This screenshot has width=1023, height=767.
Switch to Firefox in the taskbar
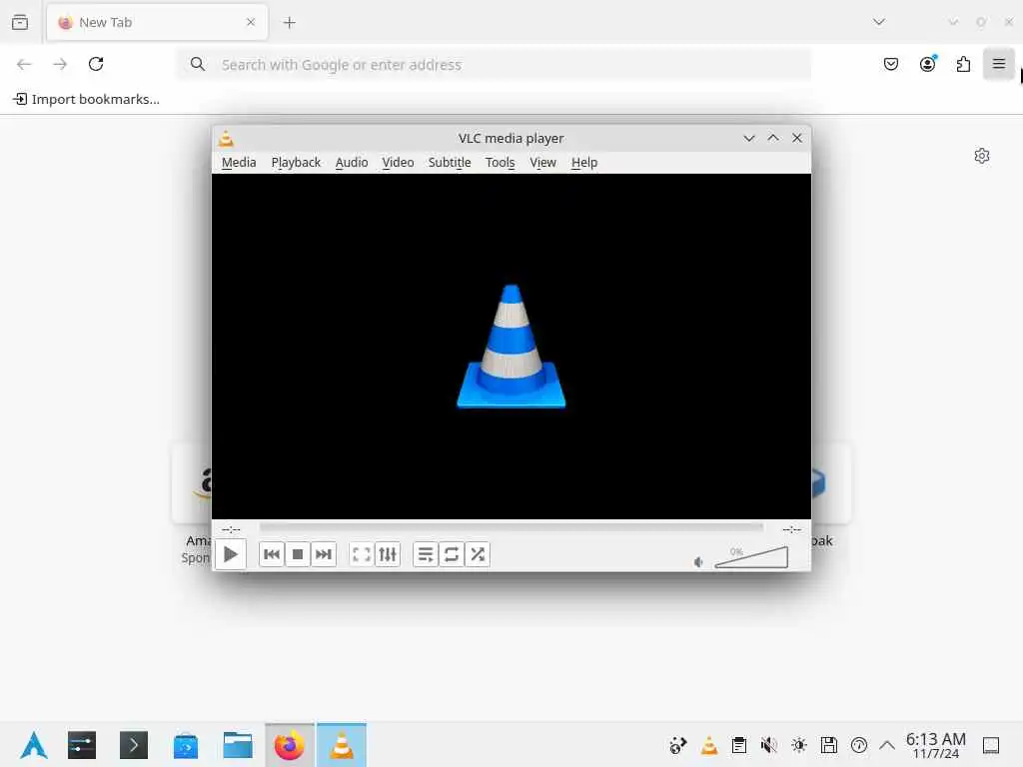pos(290,745)
